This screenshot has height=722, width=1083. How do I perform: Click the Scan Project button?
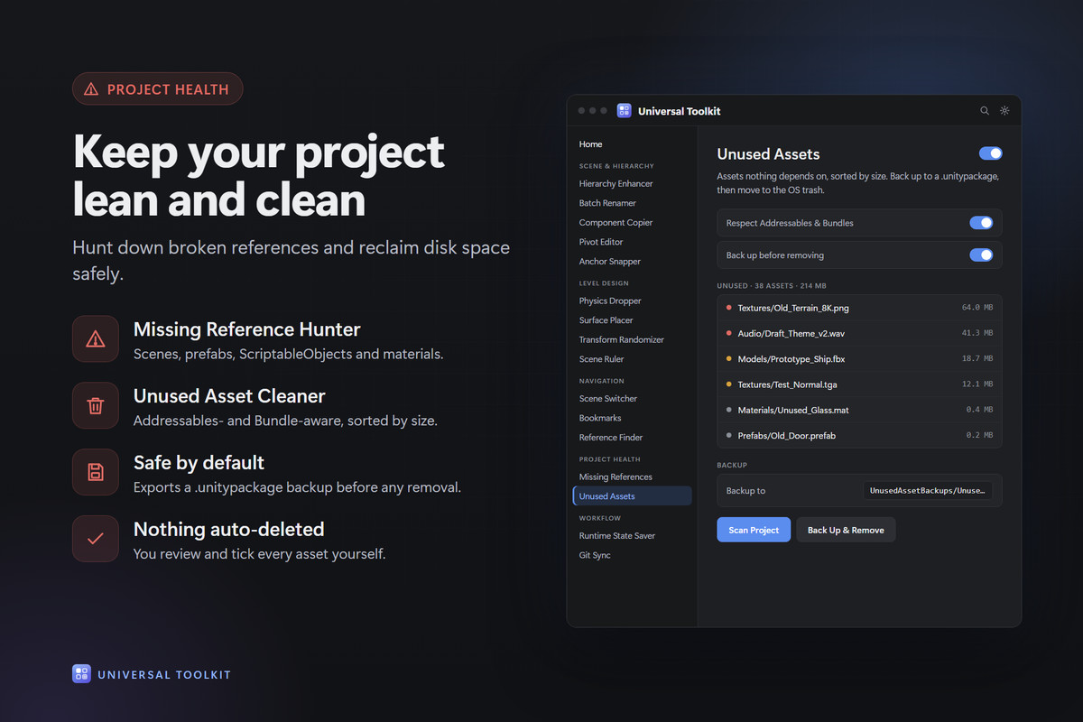(754, 530)
